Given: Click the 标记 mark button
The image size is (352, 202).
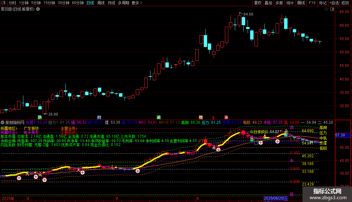Looking at the screenshot, I should [323, 3].
